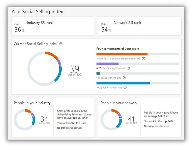Click the 'Network SSI rank' label
194x148 pixels.
(127, 23)
